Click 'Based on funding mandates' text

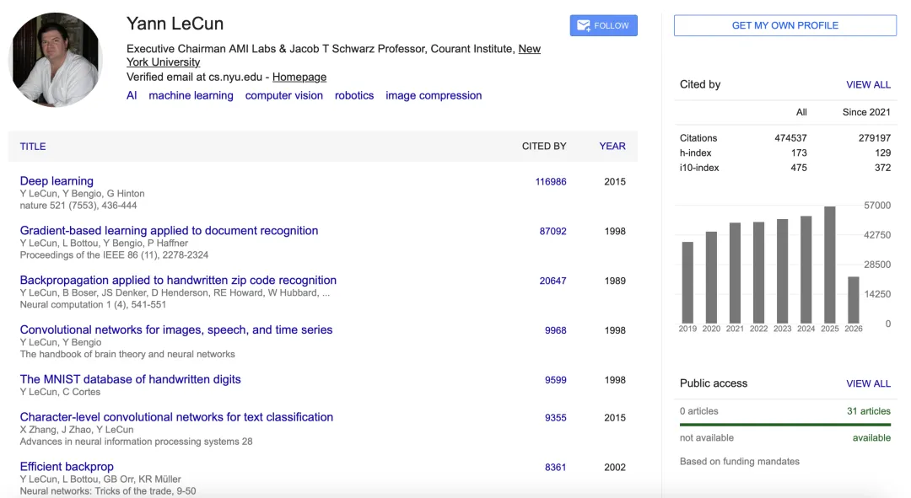point(740,462)
